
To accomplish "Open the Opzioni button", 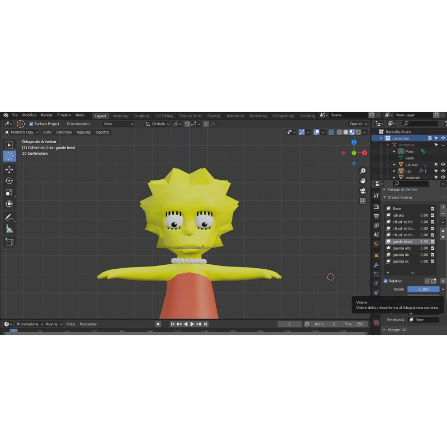I will [x=358, y=123].
